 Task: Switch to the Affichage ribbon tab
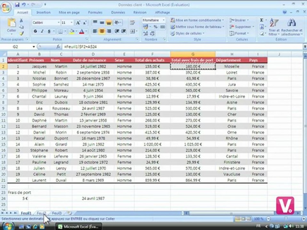pyautogui.click(x=162, y=12)
